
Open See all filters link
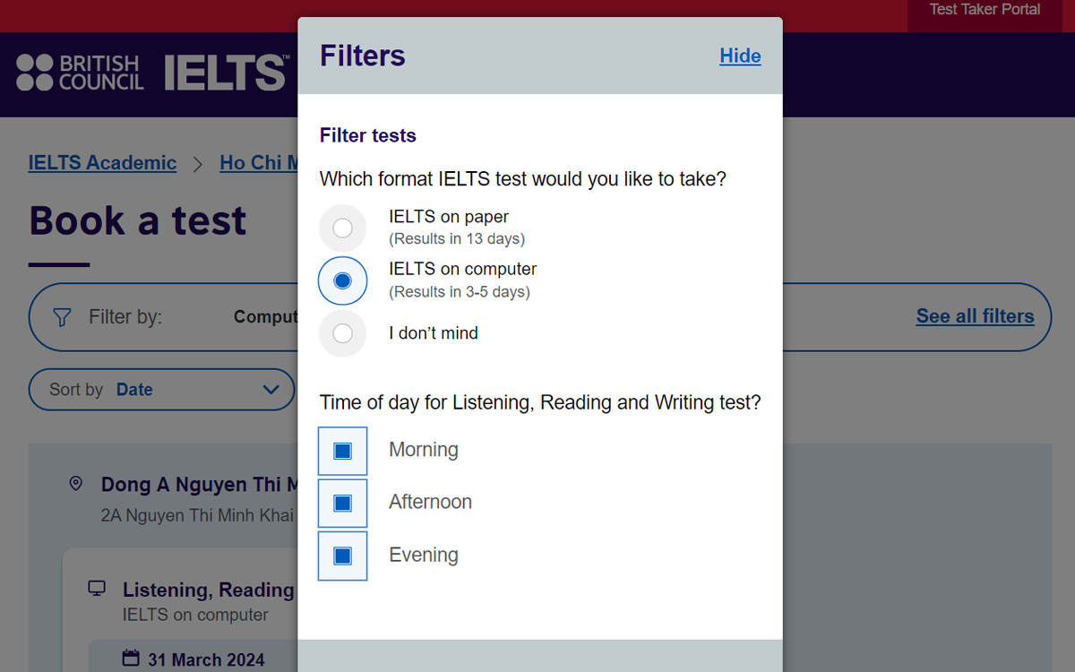pos(975,316)
